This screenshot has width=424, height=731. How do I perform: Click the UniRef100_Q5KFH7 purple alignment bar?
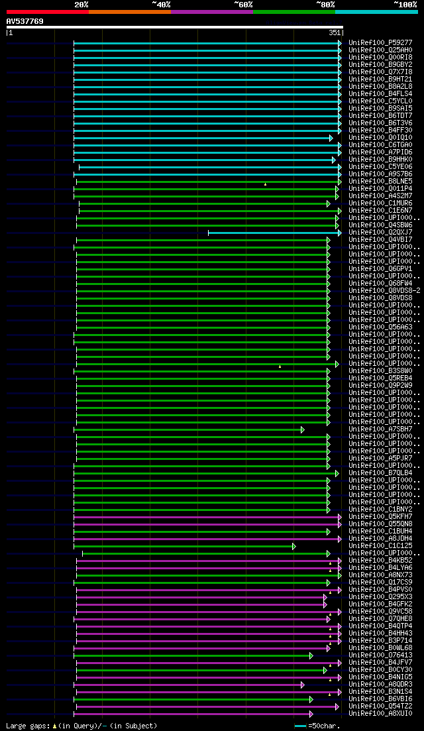[207, 517]
